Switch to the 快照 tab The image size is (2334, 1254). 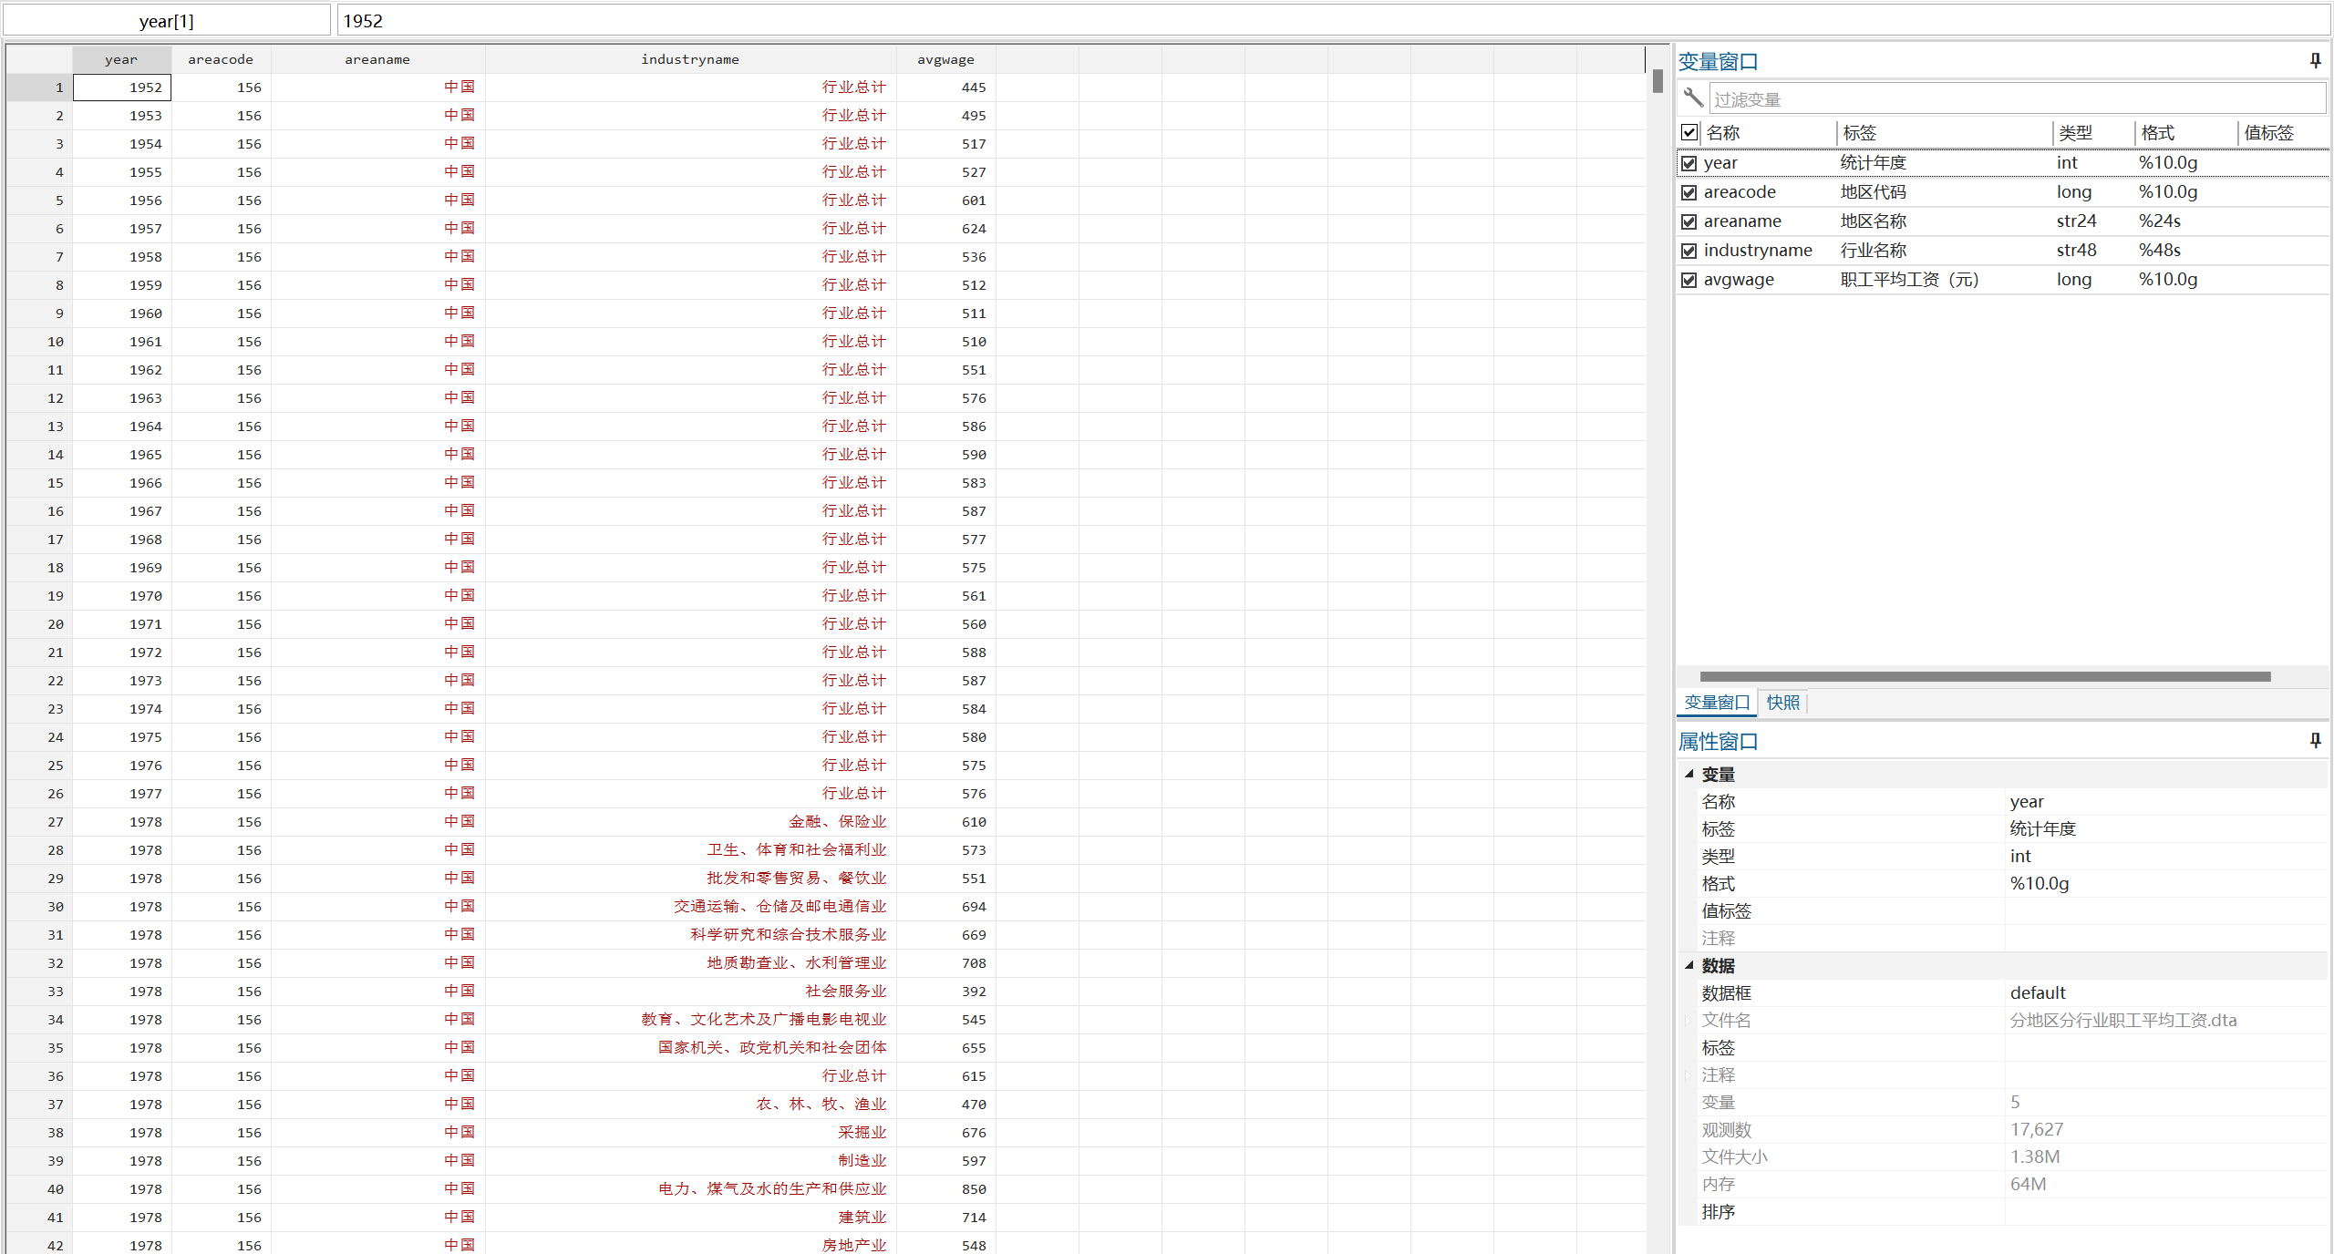(1782, 703)
